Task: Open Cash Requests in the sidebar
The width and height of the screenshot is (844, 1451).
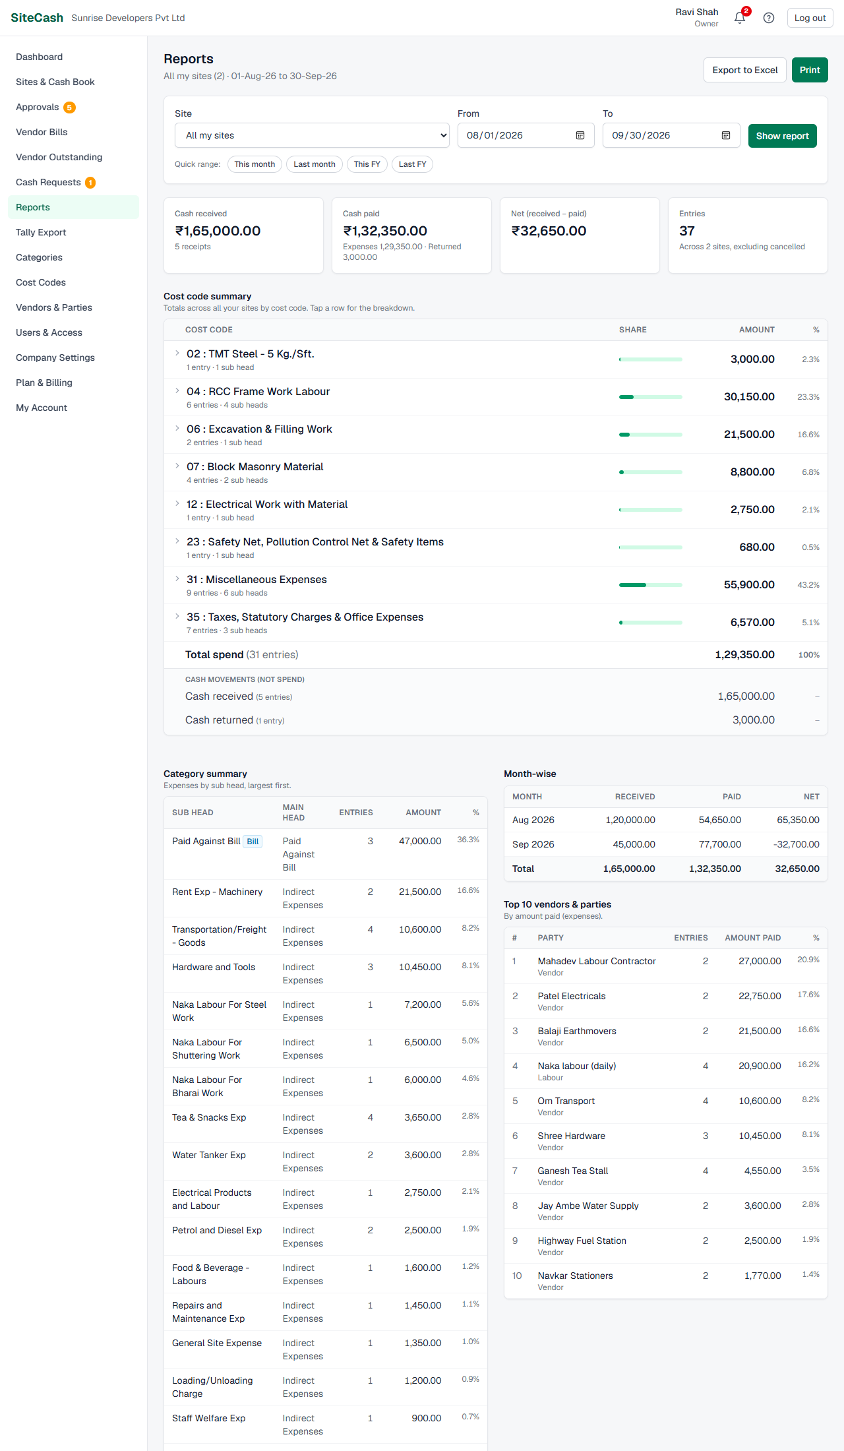Action: point(73,182)
